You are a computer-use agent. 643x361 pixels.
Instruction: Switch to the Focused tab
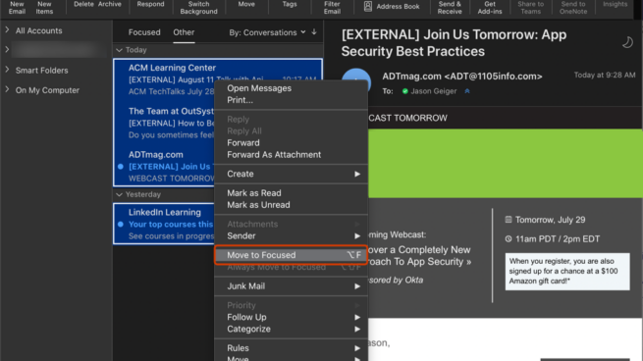(x=144, y=32)
